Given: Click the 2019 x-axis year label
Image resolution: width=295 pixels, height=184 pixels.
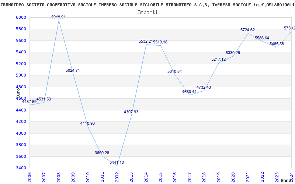Looking at the screenshot, I should pyautogui.click(x=219, y=177).
